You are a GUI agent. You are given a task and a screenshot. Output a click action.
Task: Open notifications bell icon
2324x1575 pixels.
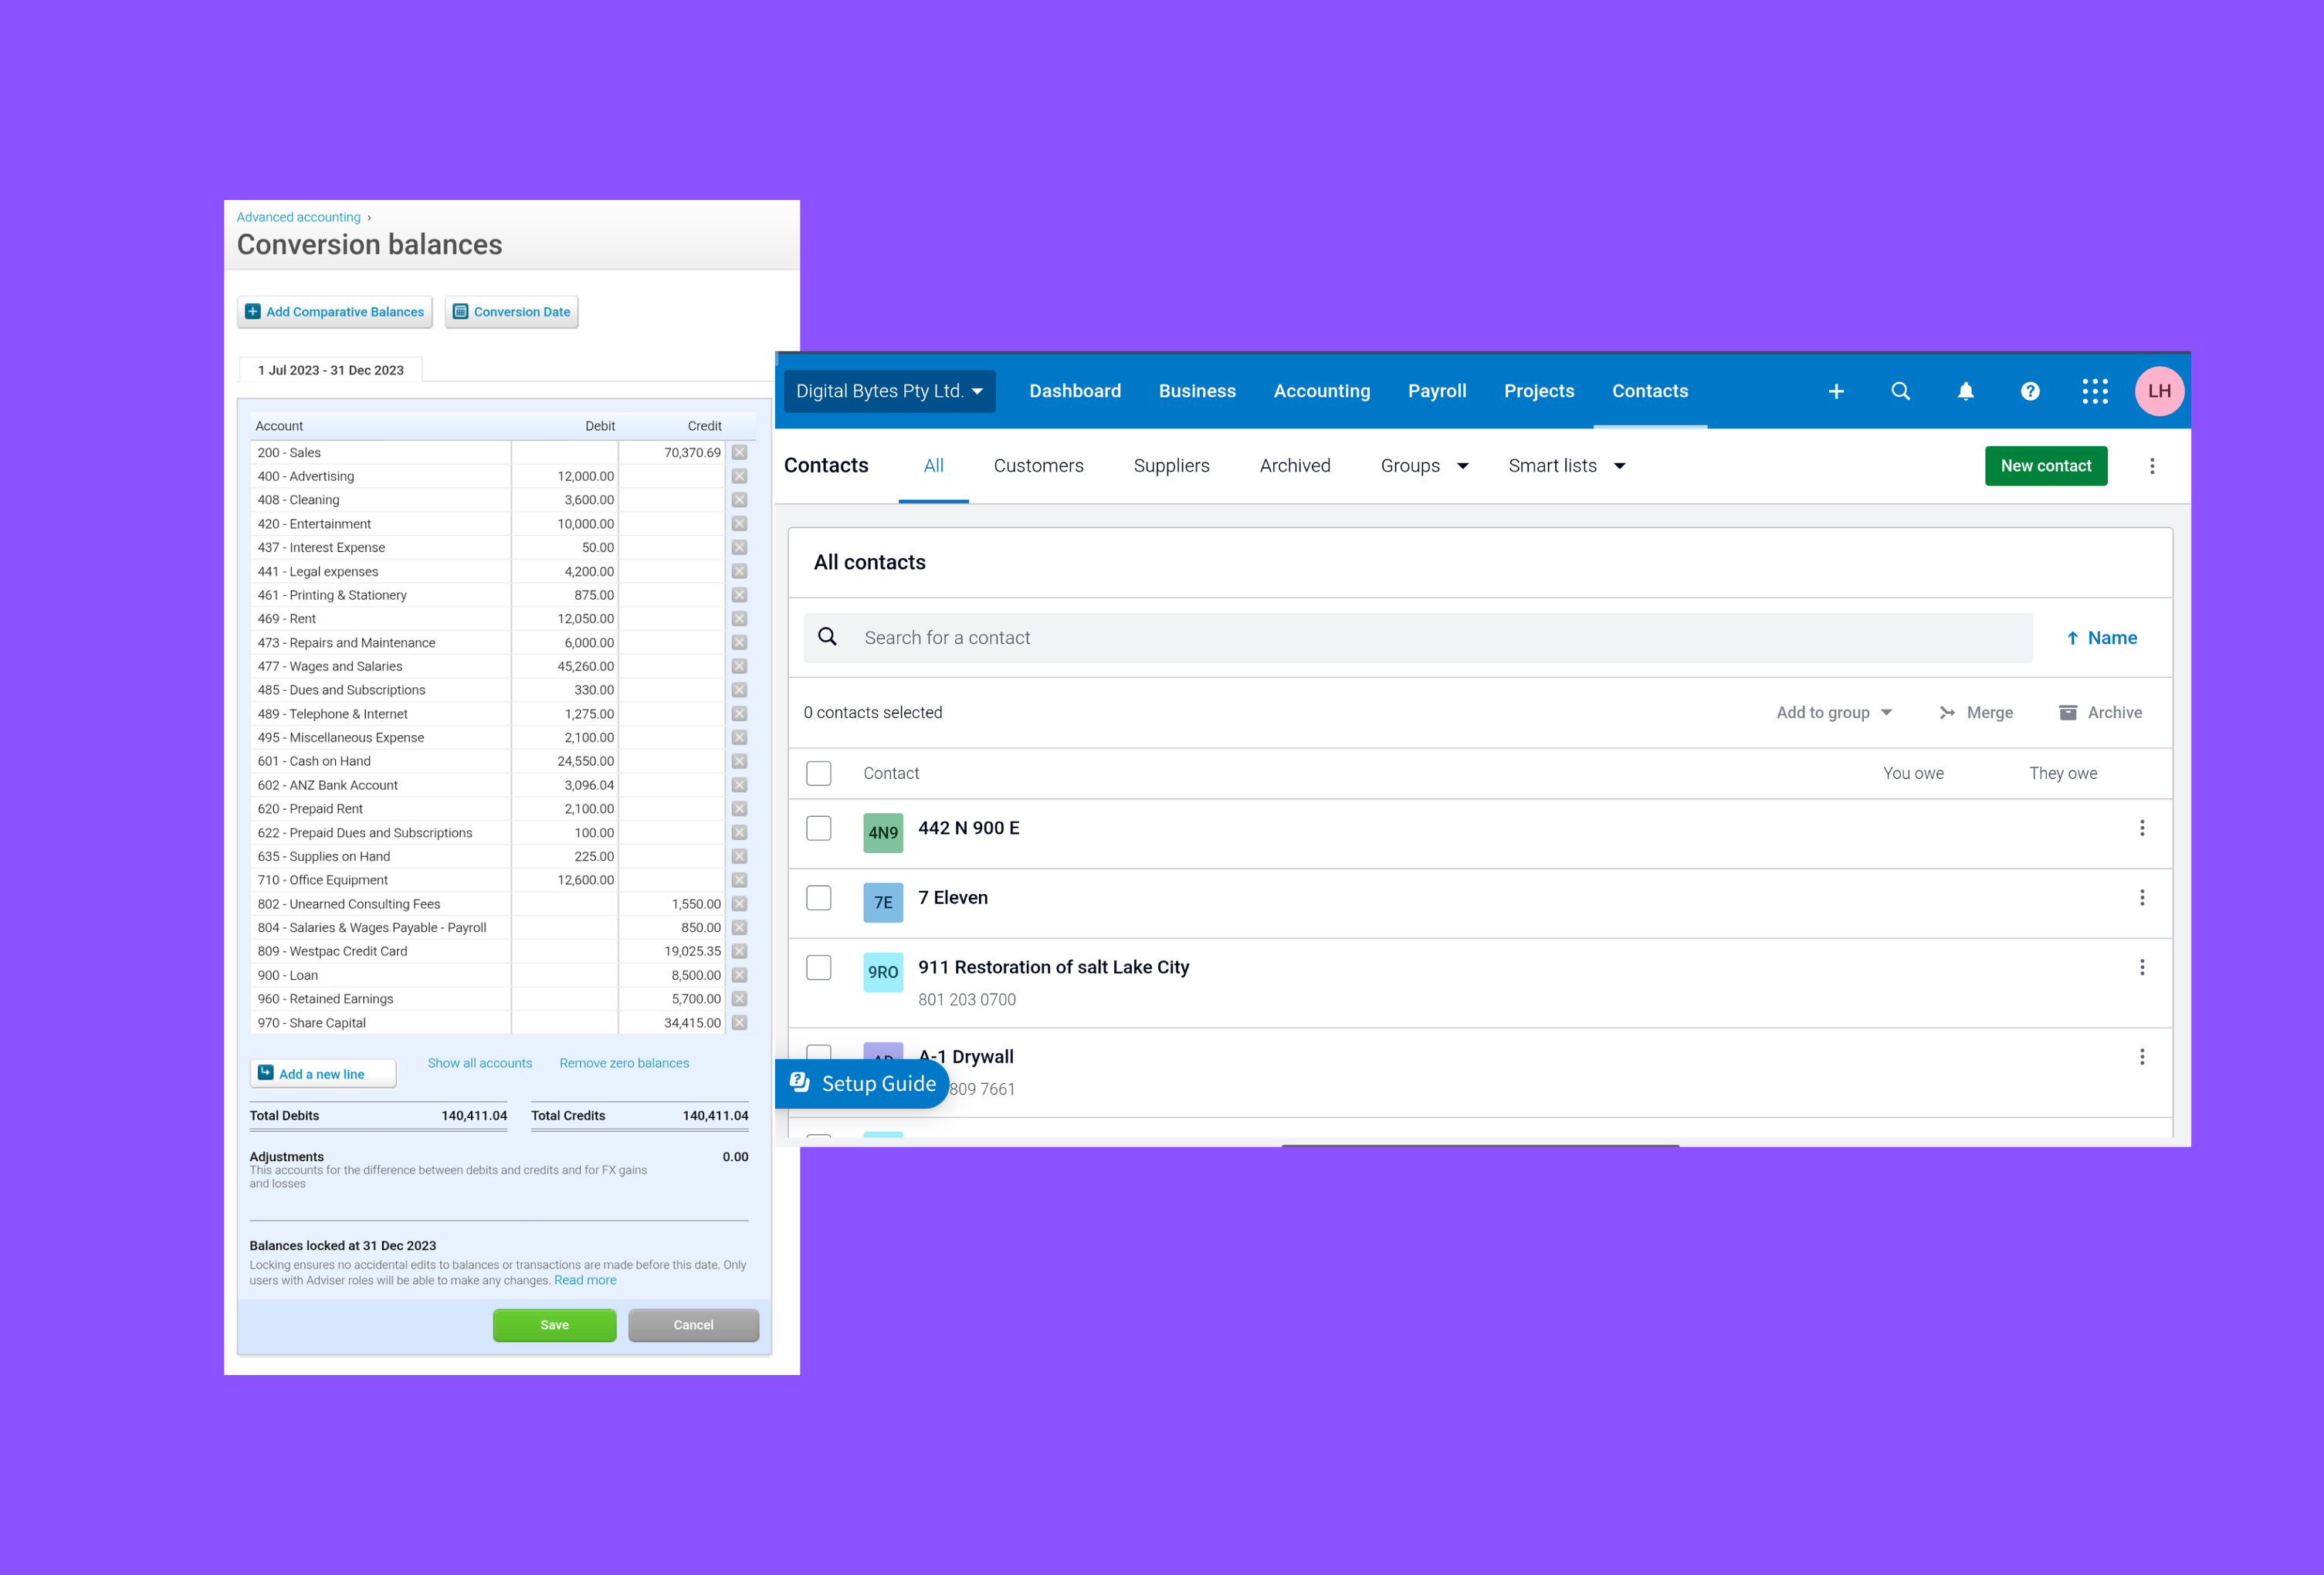[x=1965, y=391]
